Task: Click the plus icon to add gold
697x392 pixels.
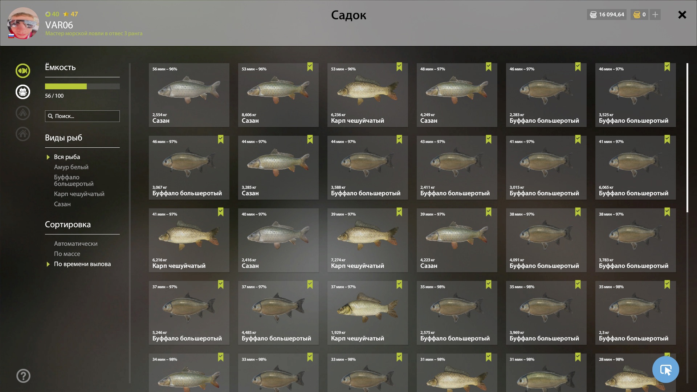Action: tap(655, 15)
